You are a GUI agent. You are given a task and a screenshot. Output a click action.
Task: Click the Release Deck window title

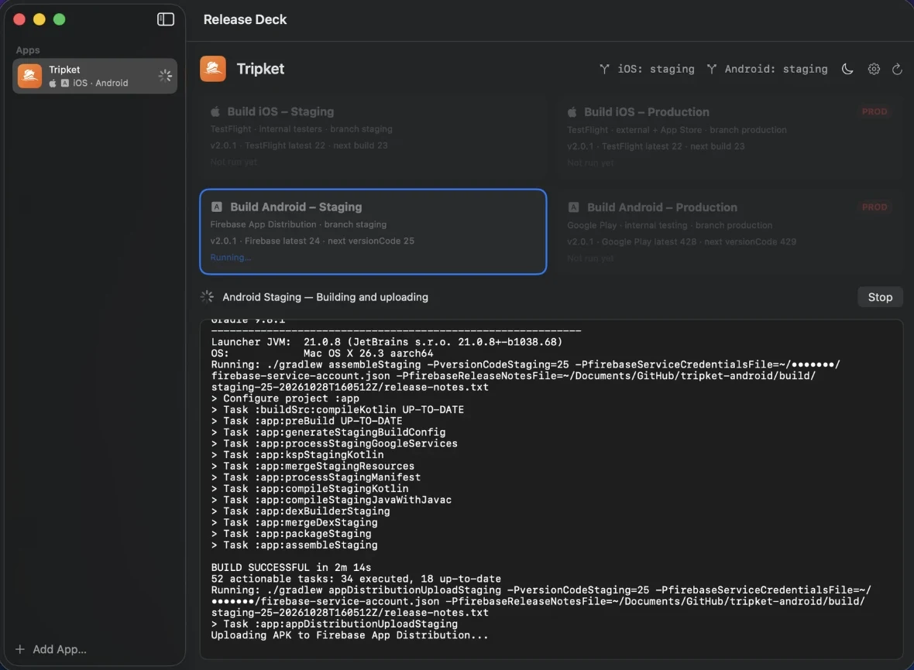point(245,19)
